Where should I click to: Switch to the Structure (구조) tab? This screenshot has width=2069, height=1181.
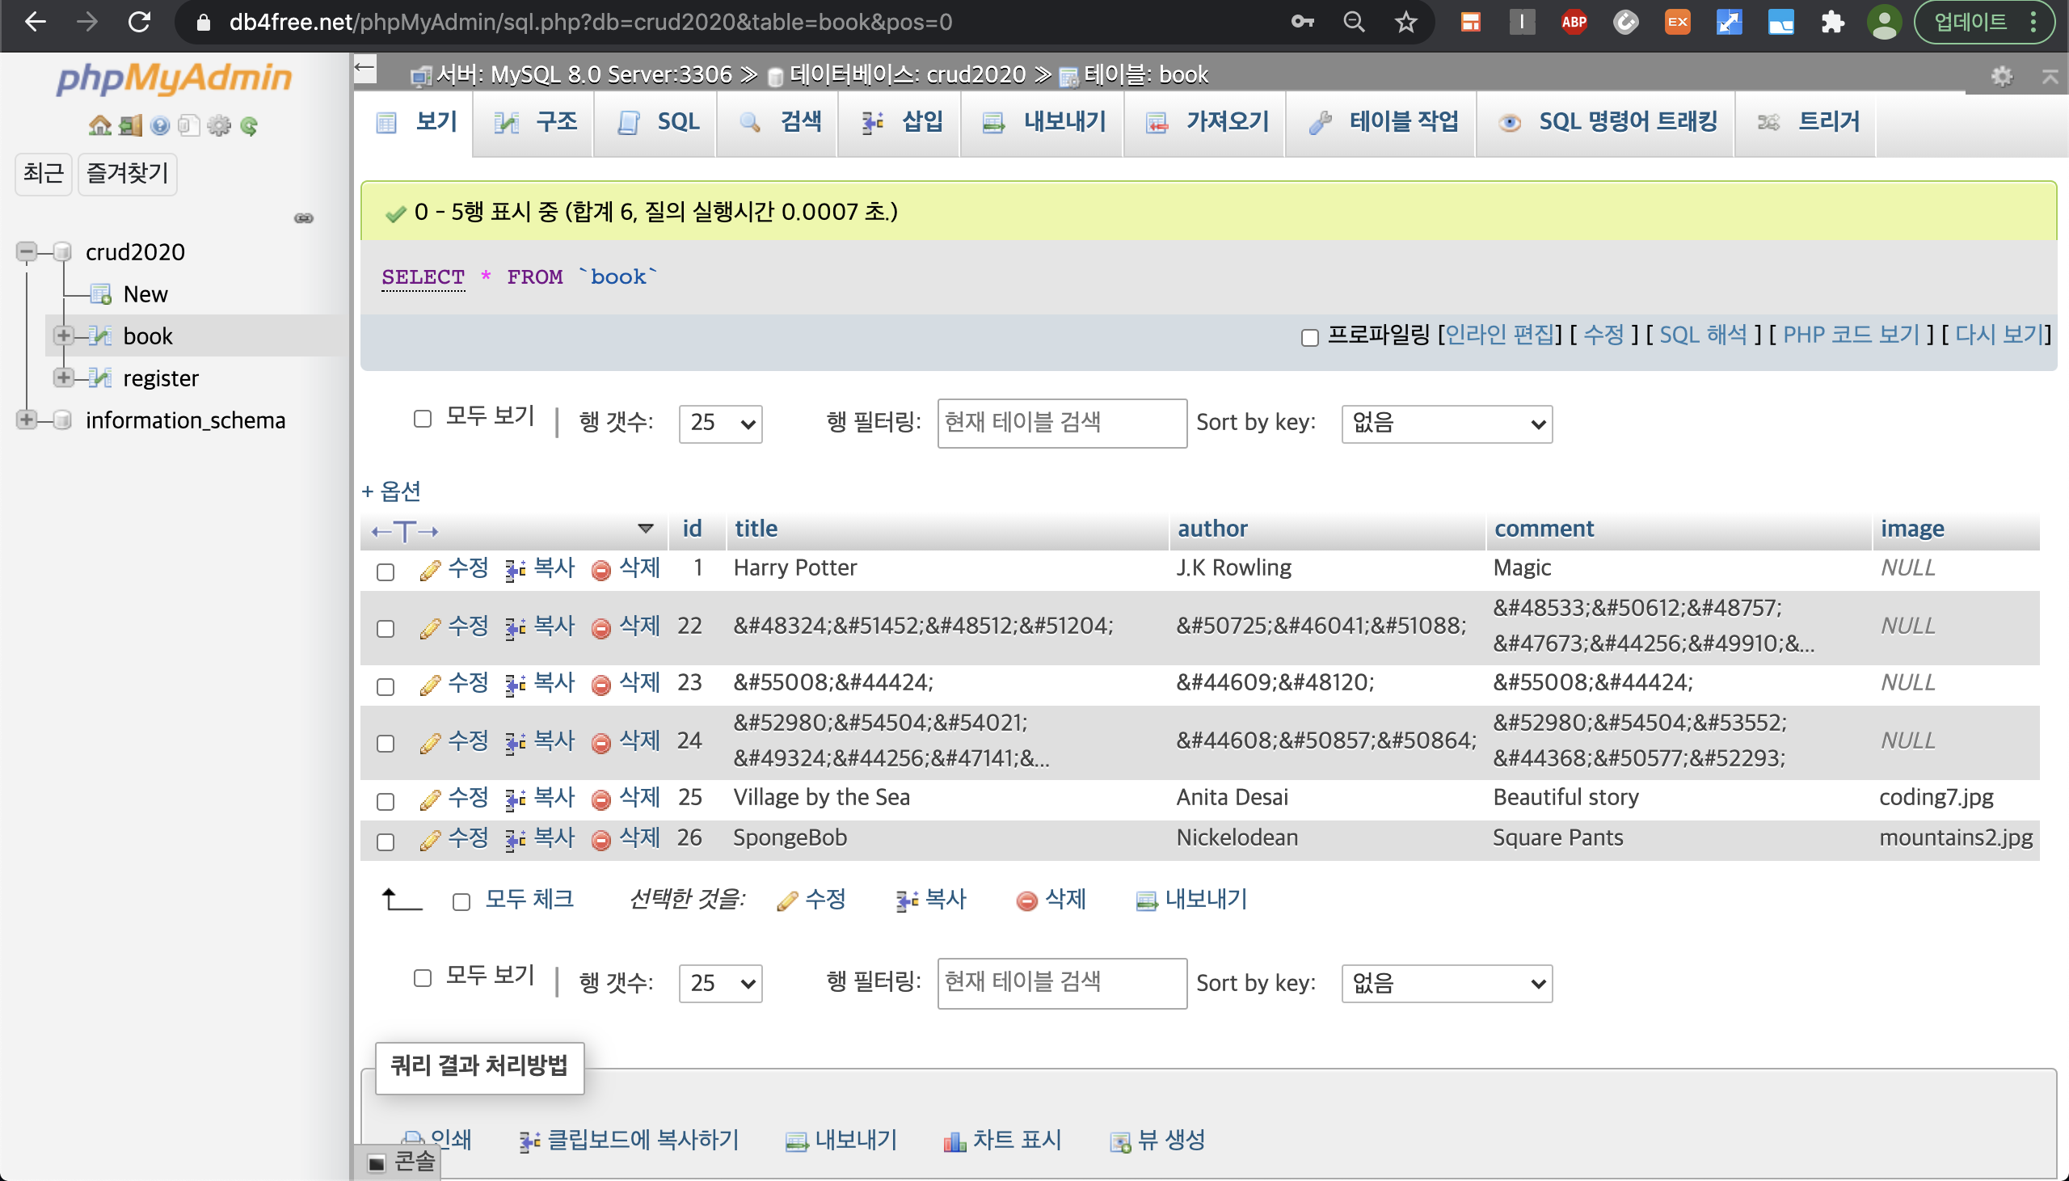(x=535, y=123)
